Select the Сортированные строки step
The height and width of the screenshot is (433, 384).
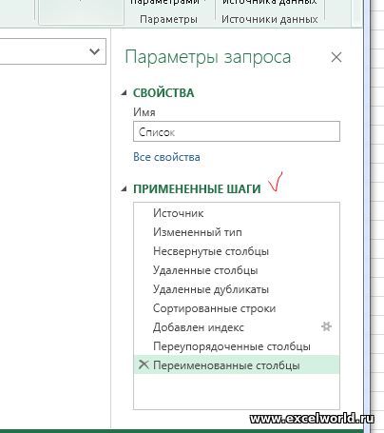point(237,308)
